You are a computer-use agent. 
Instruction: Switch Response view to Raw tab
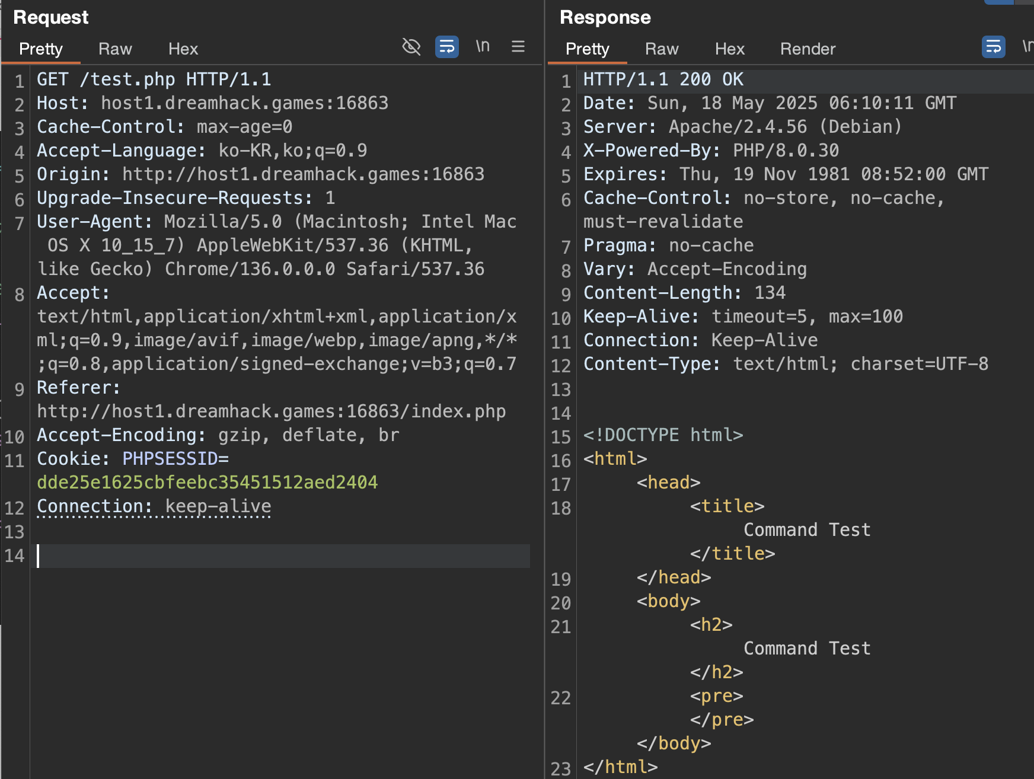[662, 49]
